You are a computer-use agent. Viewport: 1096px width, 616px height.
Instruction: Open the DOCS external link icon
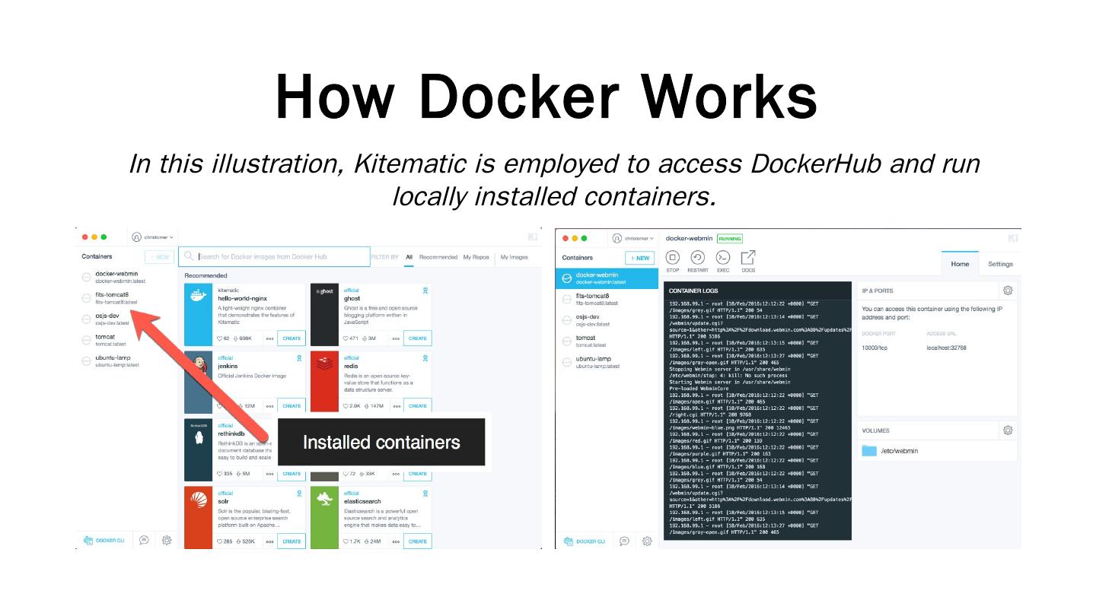(748, 258)
